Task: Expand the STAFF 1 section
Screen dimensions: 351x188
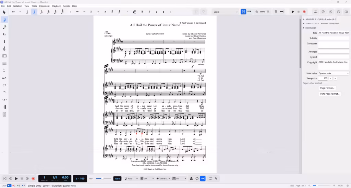Action: (x=304, y=24)
